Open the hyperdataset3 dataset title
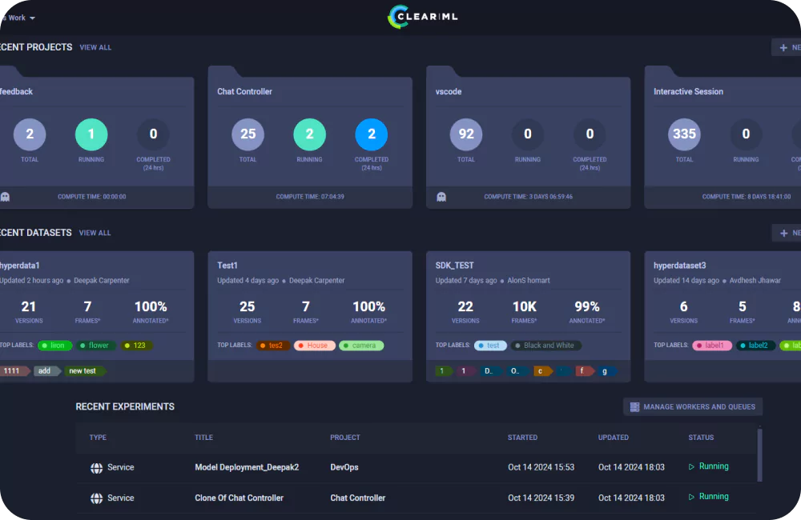Screen dimensions: 801x520 (x=679, y=266)
